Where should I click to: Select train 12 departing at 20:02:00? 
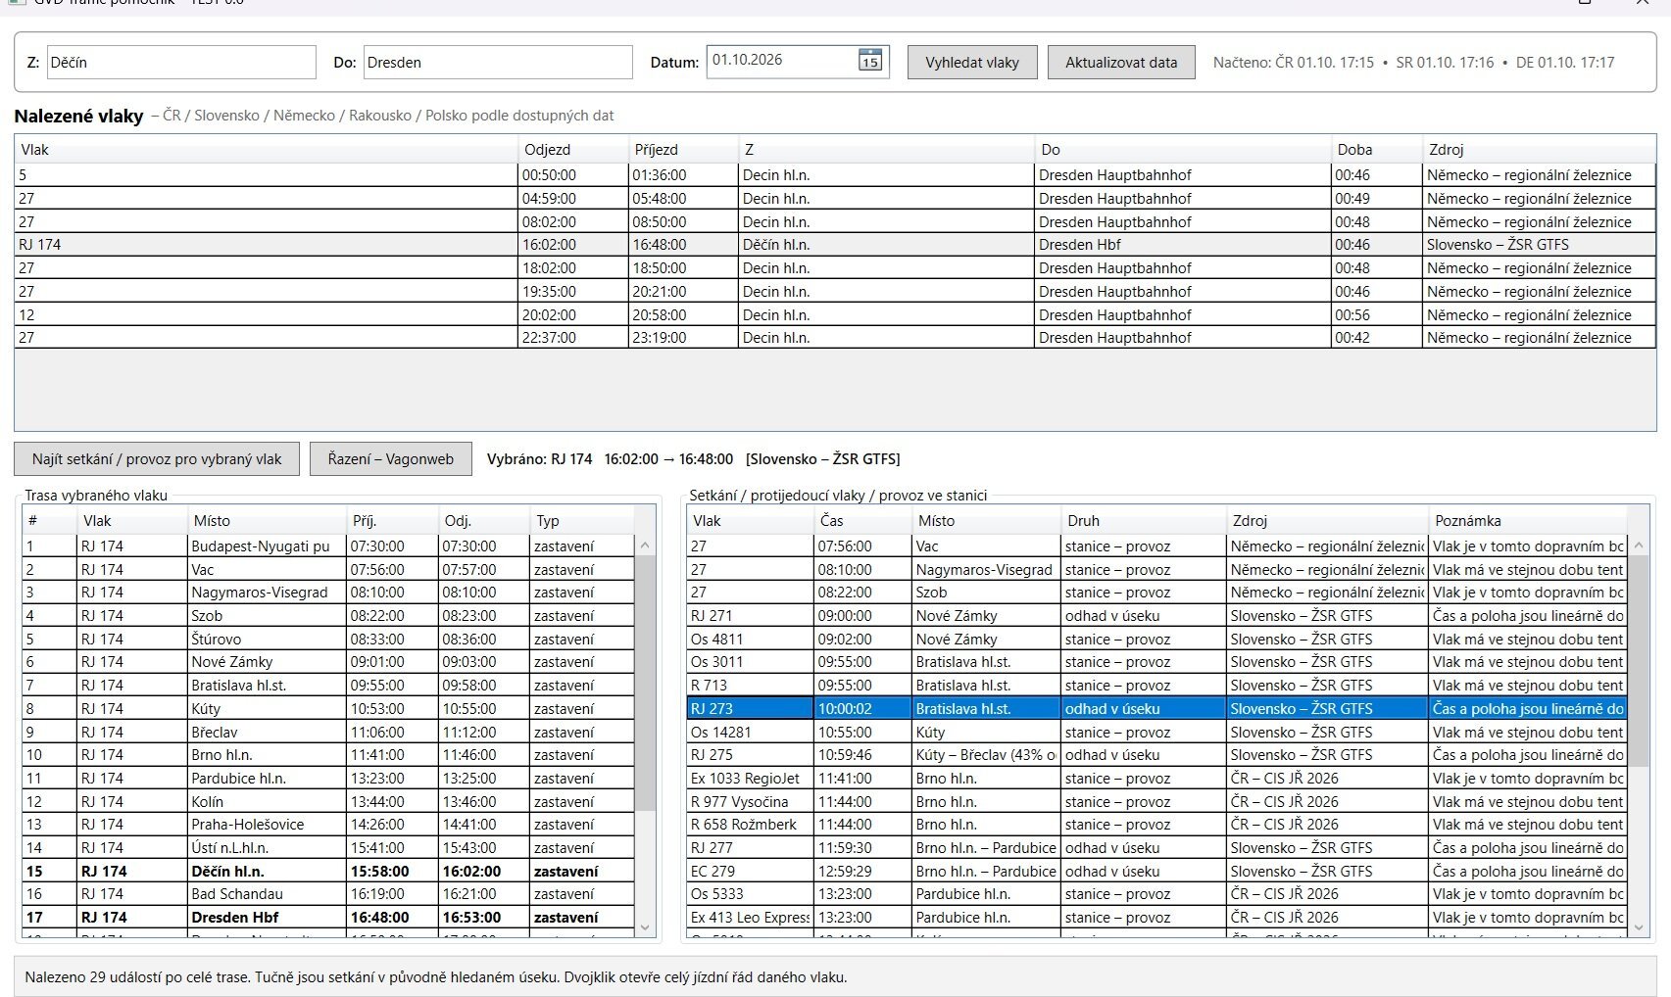pyautogui.click(x=835, y=315)
